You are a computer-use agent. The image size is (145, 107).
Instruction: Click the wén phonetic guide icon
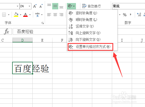pyautogui.click(x=37, y=15)
